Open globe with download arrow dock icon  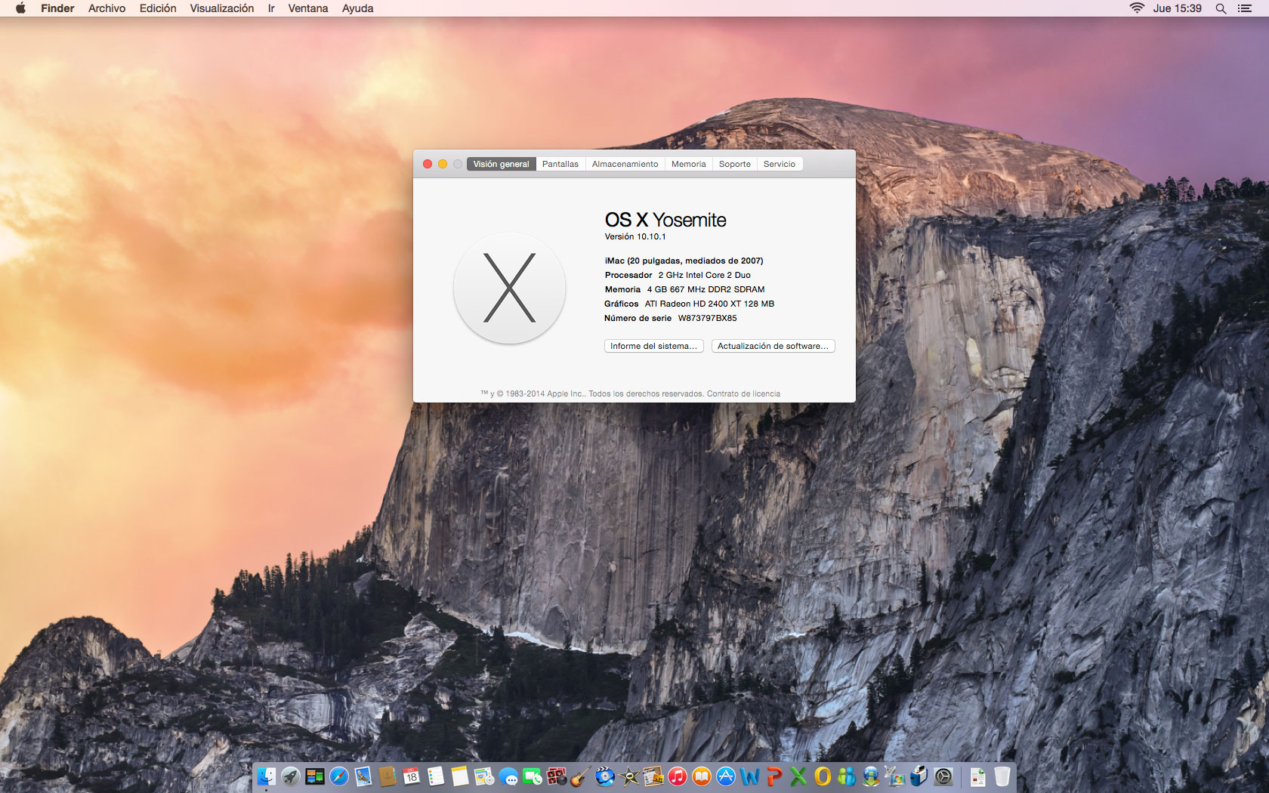(x=871, y=776)
